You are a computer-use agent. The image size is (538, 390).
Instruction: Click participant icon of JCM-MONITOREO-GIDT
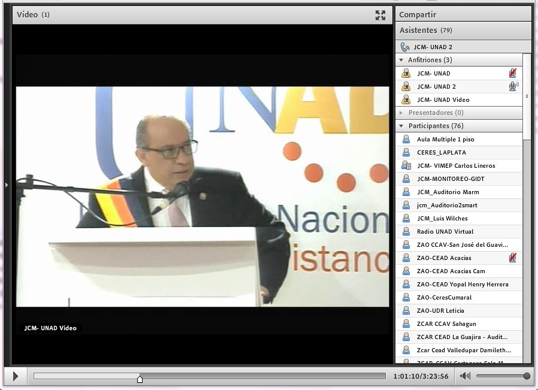[406, 179]
